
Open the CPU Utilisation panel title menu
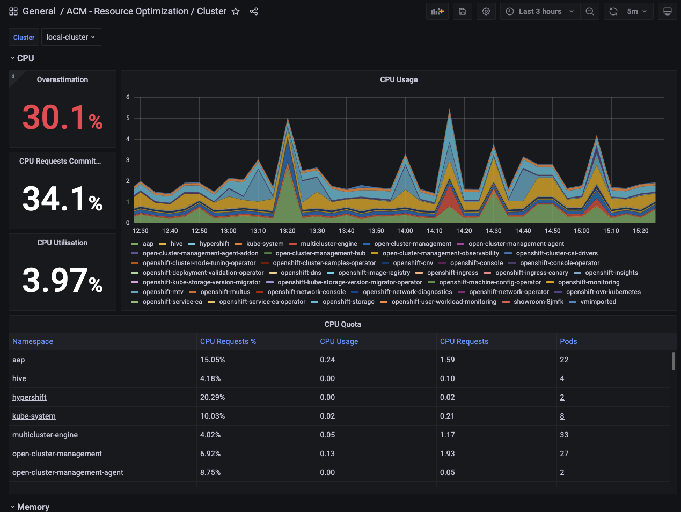[x=62, y=243]
